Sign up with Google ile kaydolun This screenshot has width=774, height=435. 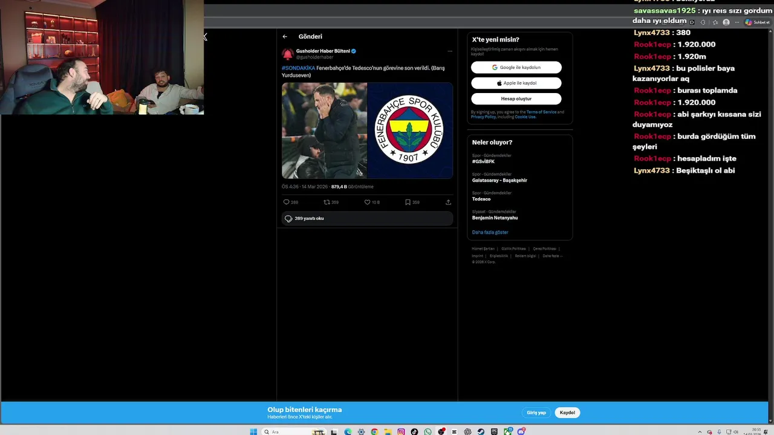click(x=516, y=68)
